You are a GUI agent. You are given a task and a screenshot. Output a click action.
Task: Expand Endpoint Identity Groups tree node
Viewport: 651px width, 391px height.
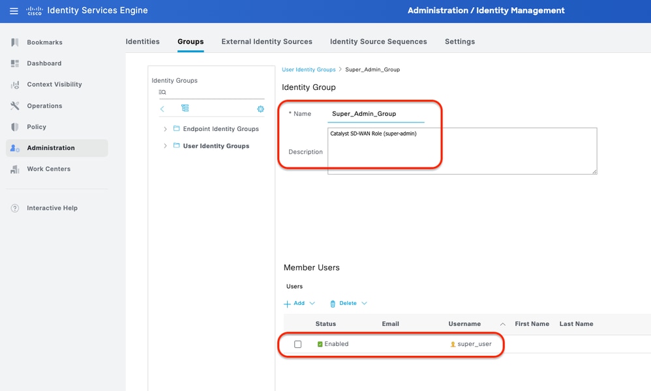(165, 129)
